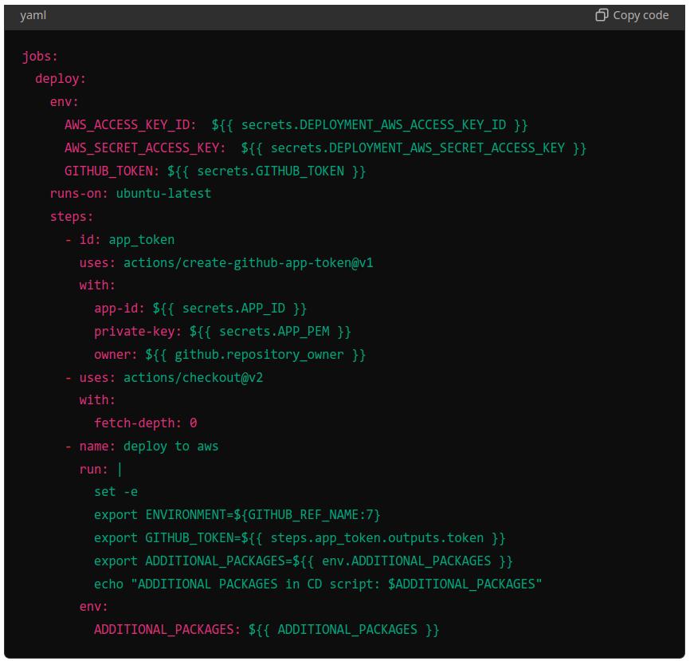Click the ubuntu-latest value

[x=163, y=194]
